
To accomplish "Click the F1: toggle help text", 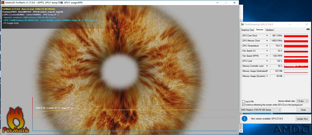I will 10,23.
